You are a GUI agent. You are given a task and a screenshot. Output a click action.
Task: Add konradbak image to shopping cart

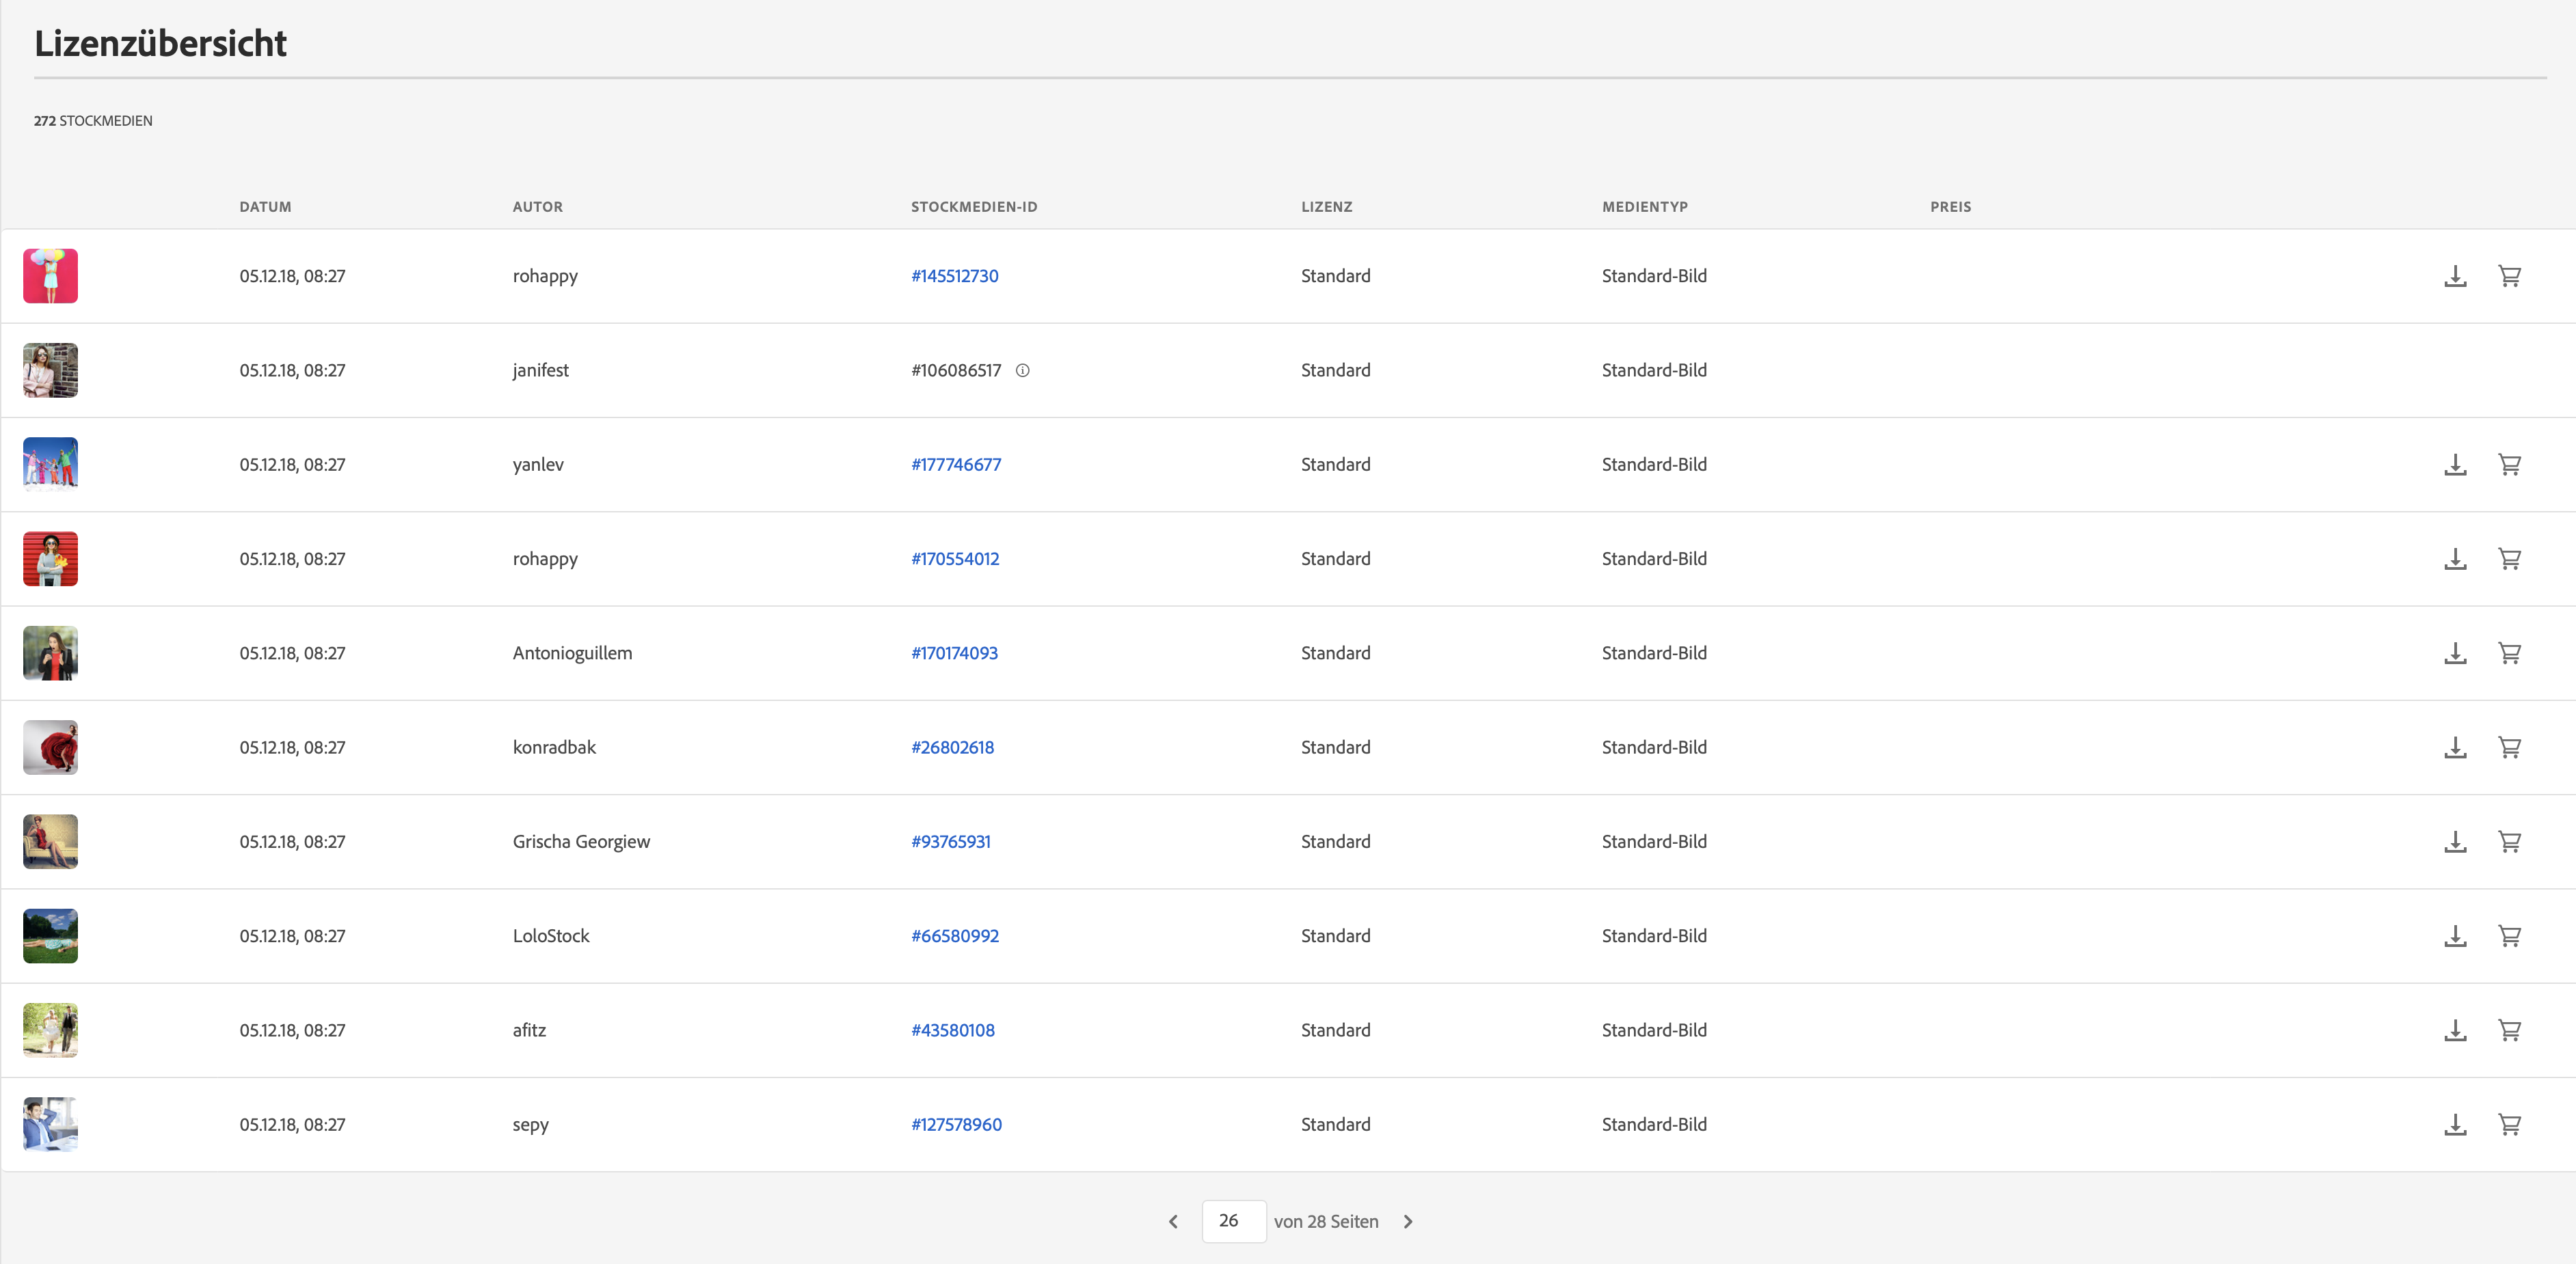(x=2509, y=747)
